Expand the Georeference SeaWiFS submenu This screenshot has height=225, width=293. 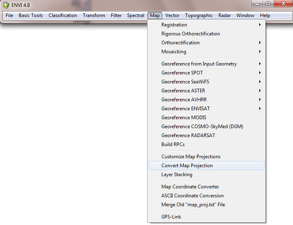pos(206,82)
